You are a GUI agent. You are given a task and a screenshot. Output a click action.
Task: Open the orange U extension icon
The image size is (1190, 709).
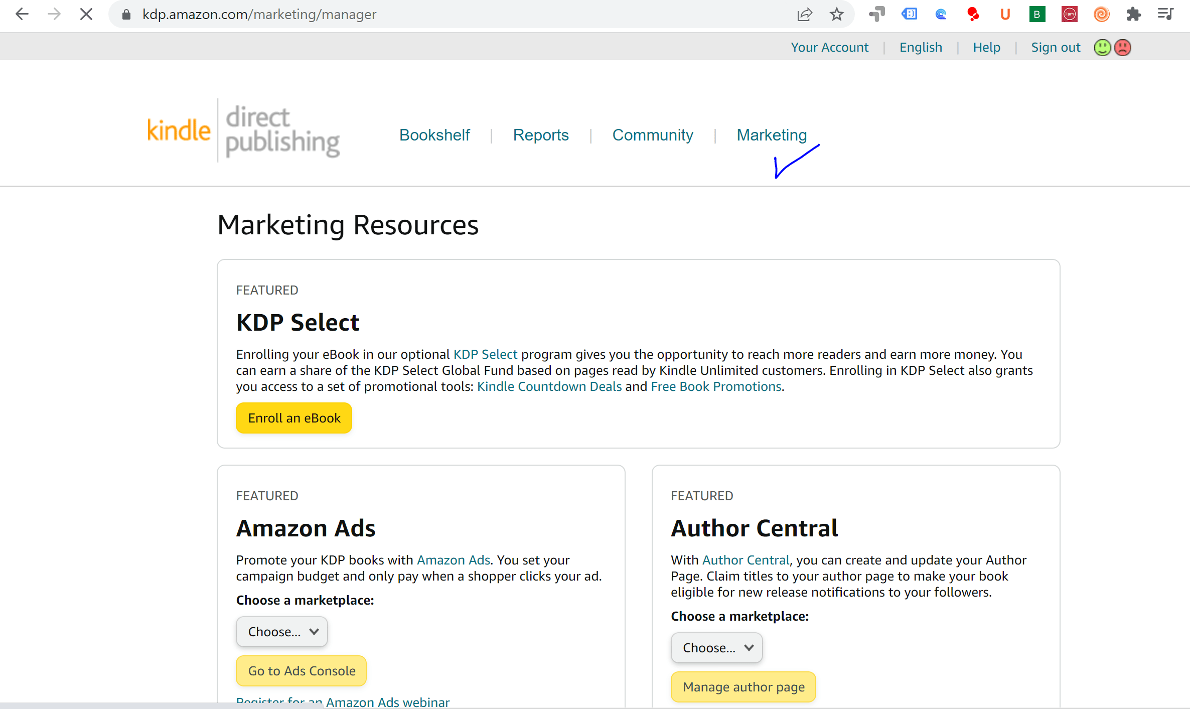pos(1005,15)
